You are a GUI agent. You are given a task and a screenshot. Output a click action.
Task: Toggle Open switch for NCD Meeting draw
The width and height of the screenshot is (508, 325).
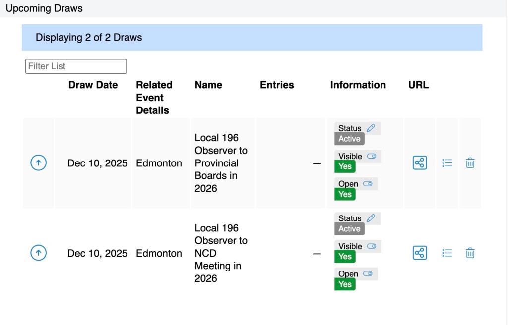(x=368, y=274)
